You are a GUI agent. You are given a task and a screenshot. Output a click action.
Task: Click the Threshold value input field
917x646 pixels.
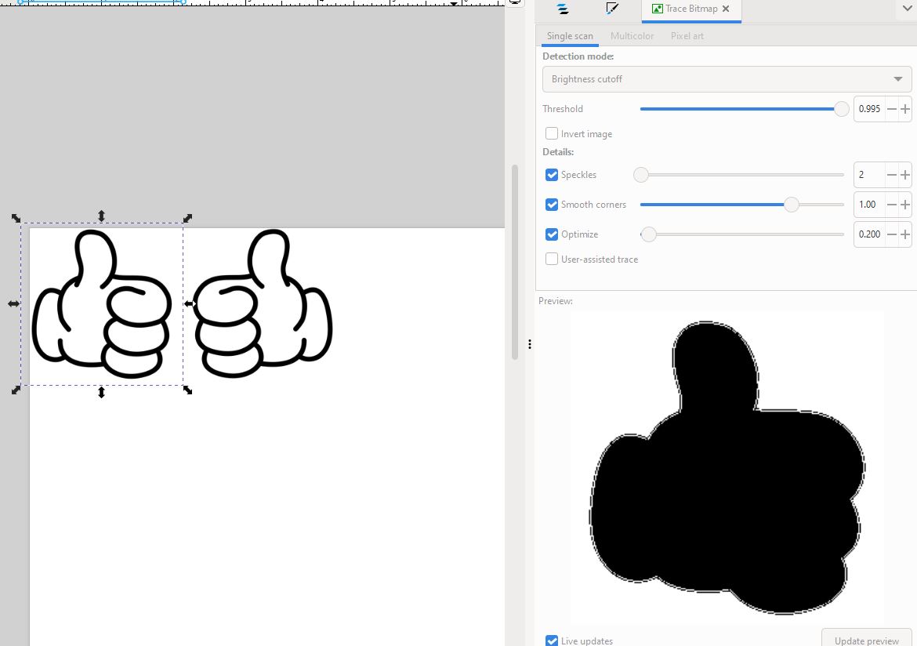point(869,109)
